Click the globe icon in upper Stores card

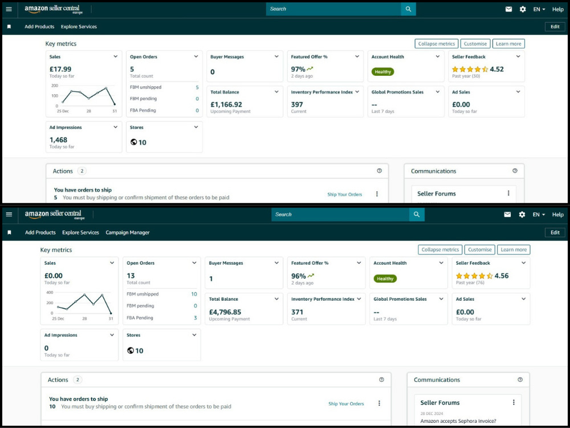point(133,142)
